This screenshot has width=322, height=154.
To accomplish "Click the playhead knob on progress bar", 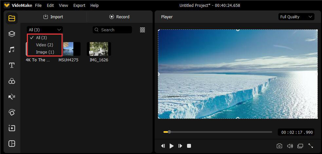I will click(169, 132).
